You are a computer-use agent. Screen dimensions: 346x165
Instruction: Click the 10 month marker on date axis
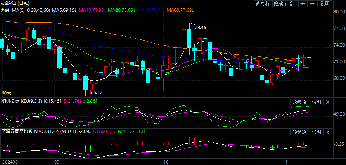pos(166,162)
